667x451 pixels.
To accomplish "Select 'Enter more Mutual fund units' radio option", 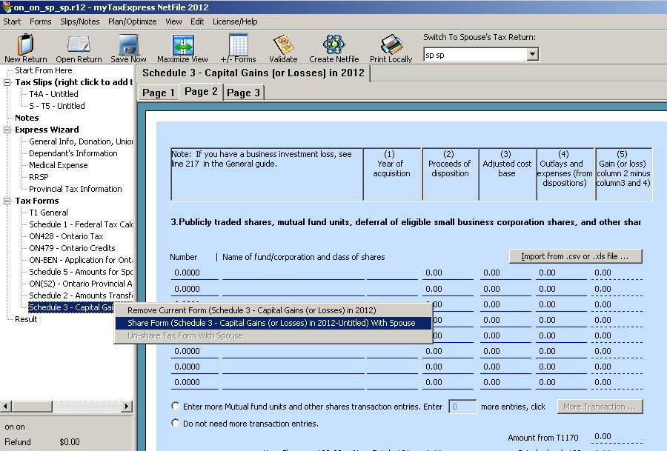I will click(175, 406).
